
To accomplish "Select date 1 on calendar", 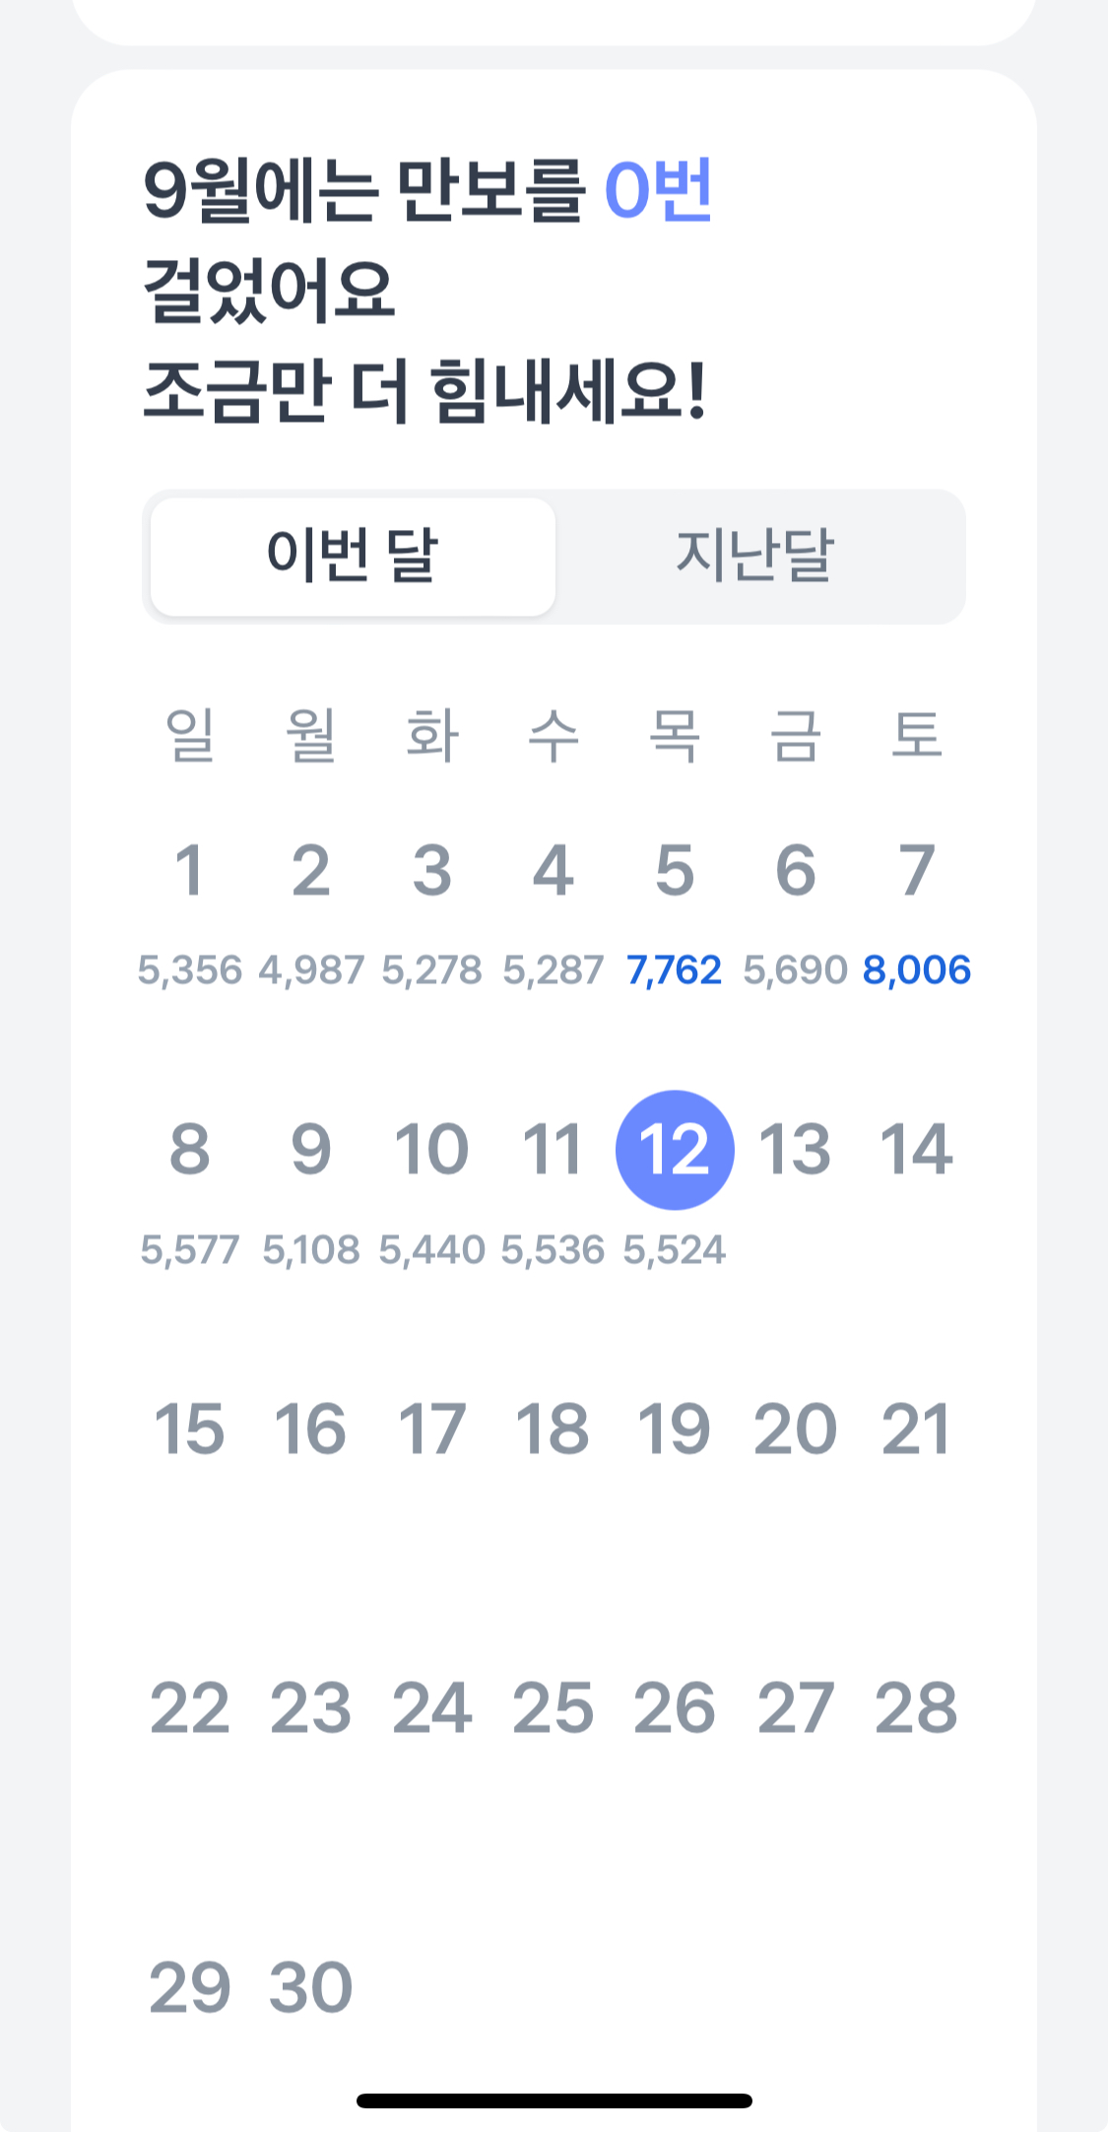I will point(189,871).
